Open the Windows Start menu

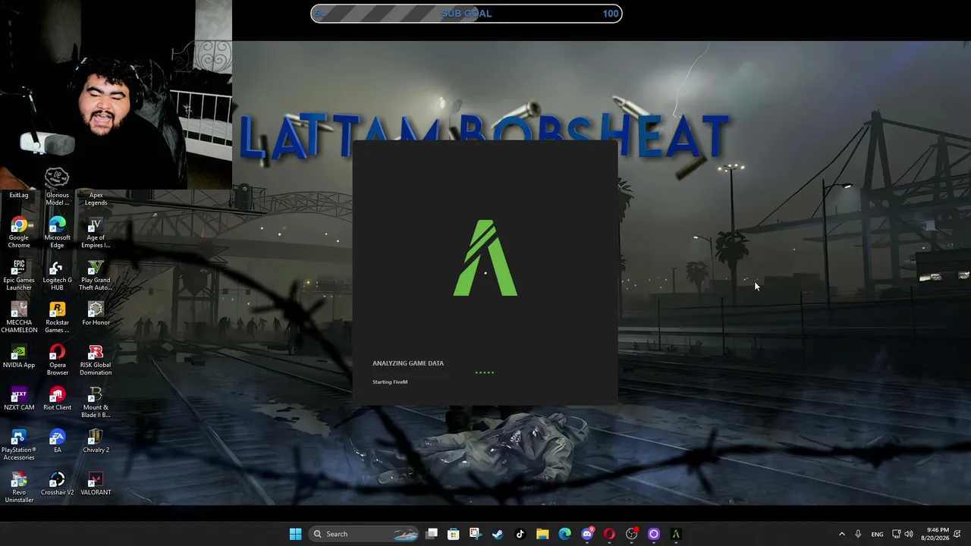click(295, 534)
